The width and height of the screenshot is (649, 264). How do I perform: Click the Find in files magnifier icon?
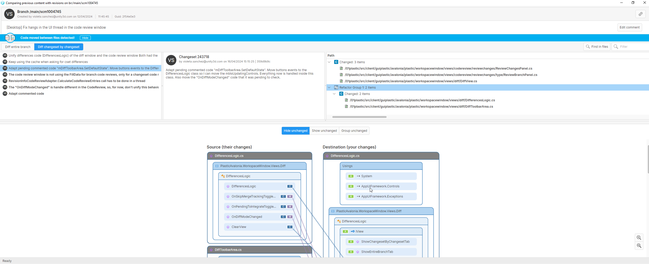(588, 46)
